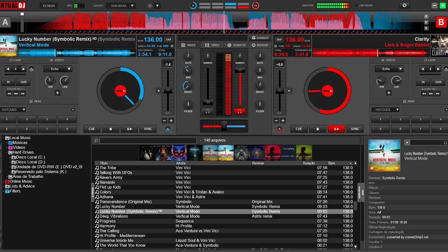This screenshot has height=252, width=448.
Task: Play or pause deck A
Action: click(x=129, y=129)
